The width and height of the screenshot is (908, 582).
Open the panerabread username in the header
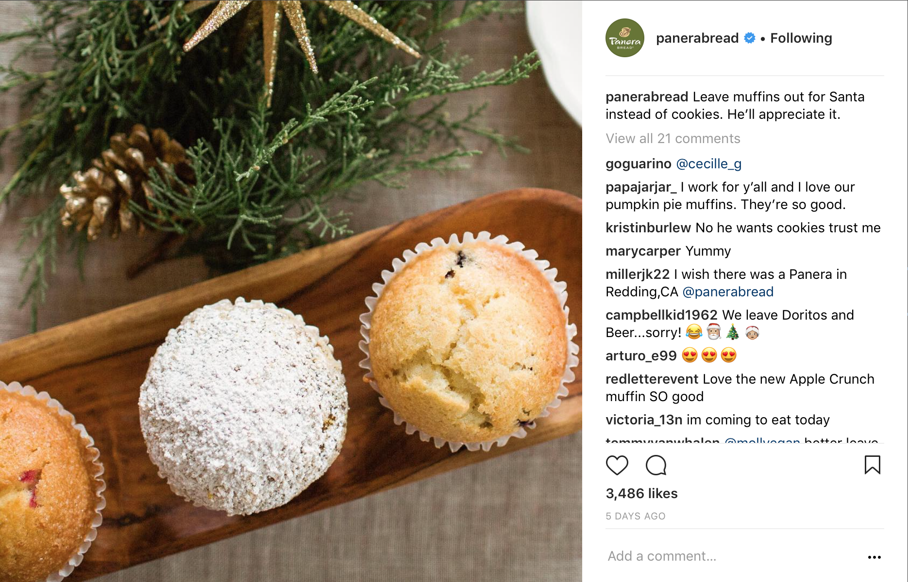tap(697, 38)
